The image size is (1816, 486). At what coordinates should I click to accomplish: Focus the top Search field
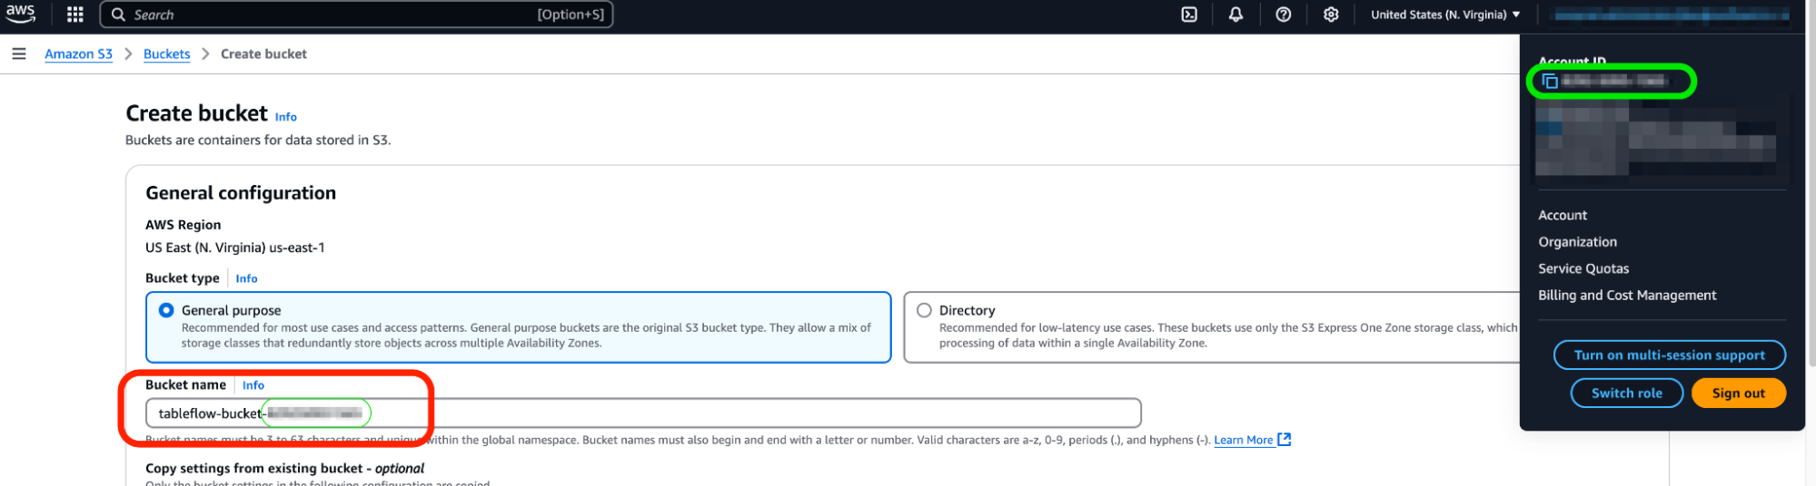(x=356, y=15)
